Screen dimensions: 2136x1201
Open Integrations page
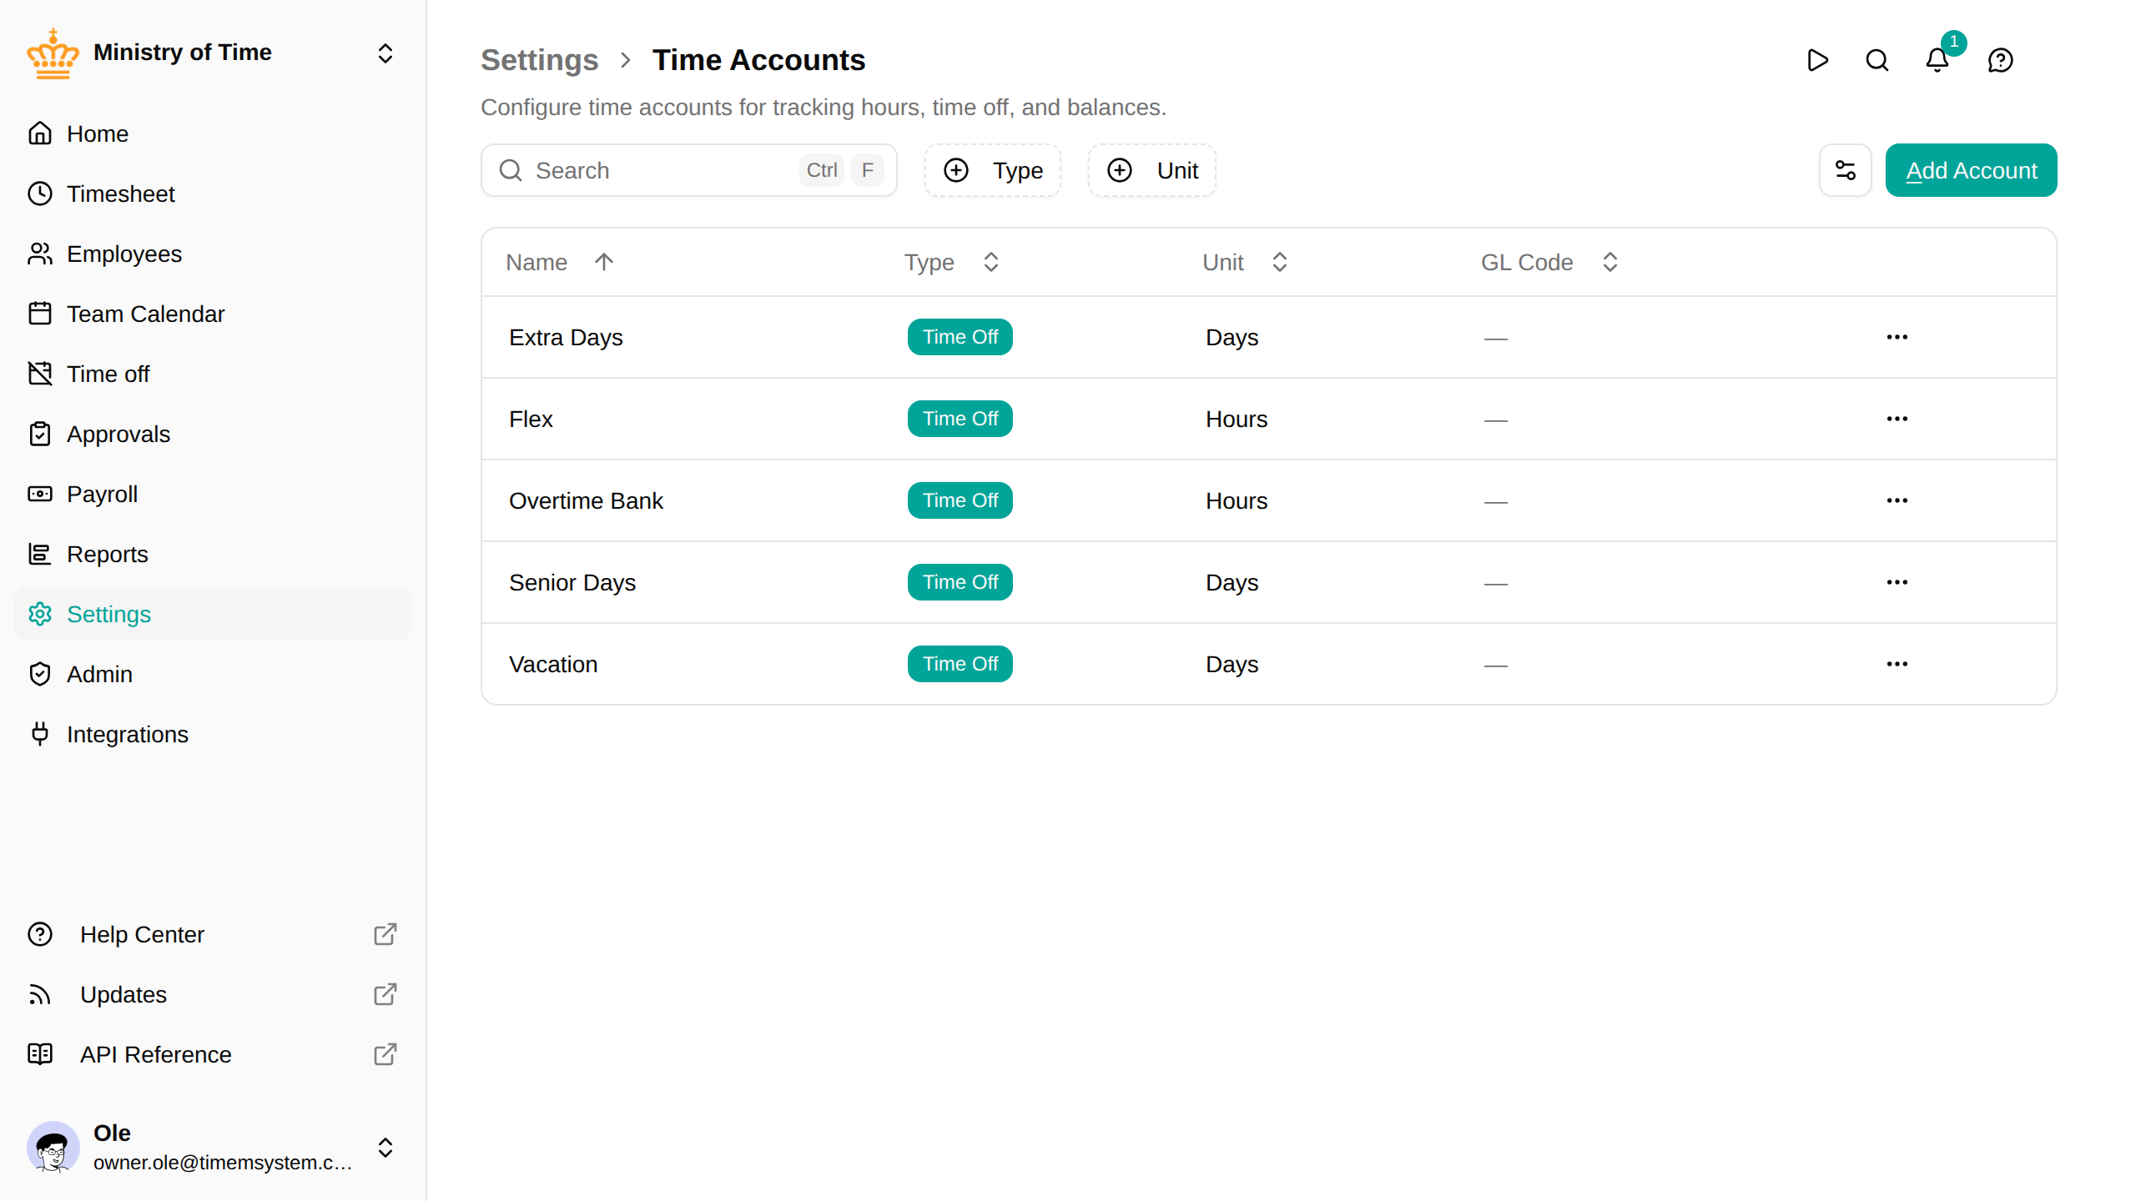click(x=213, y=734)
